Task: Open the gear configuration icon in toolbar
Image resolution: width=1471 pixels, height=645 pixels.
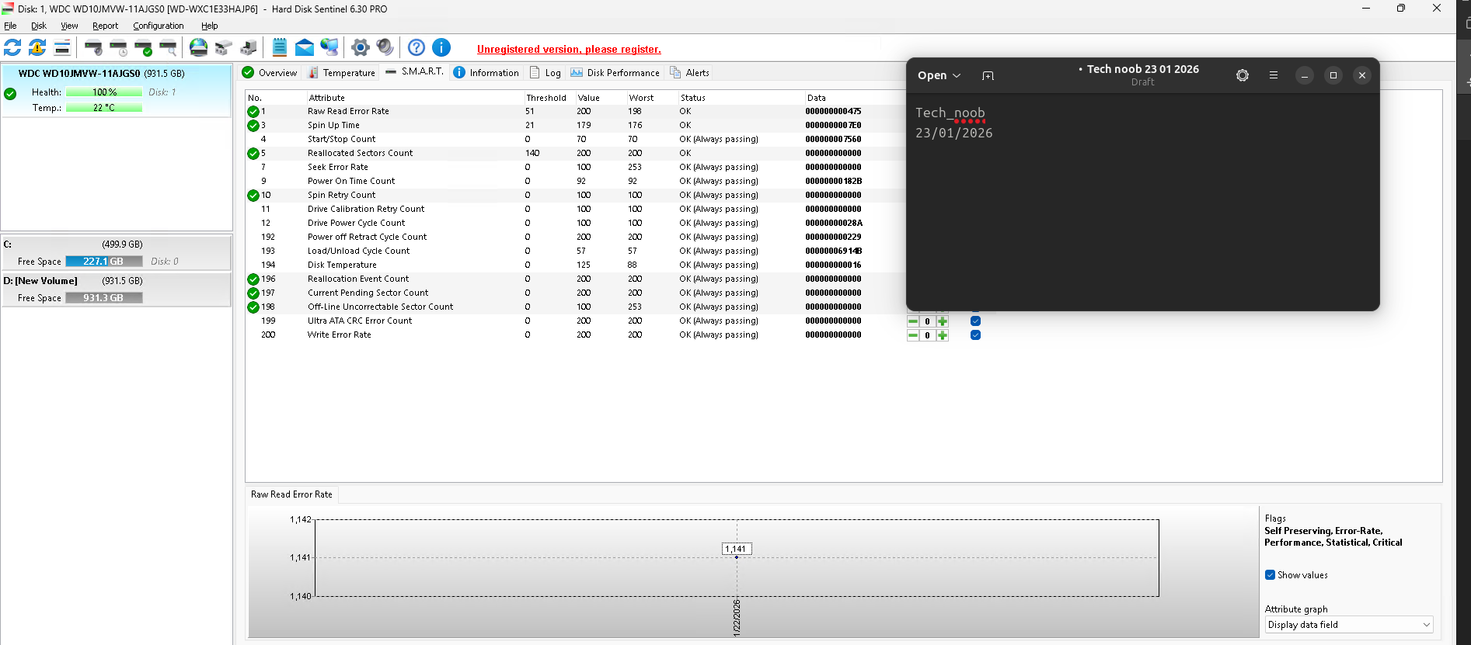Action: (x=360, y=47)
